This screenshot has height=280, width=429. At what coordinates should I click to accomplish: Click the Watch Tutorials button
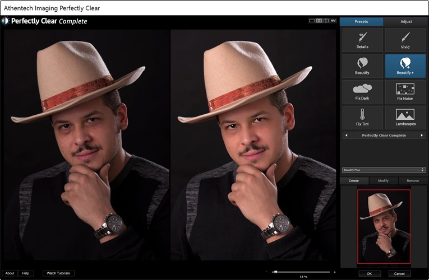pos(58,273)
